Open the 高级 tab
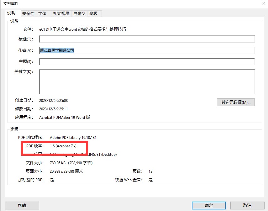The height and width of the screenshot is (211, 268). (93, 13)
